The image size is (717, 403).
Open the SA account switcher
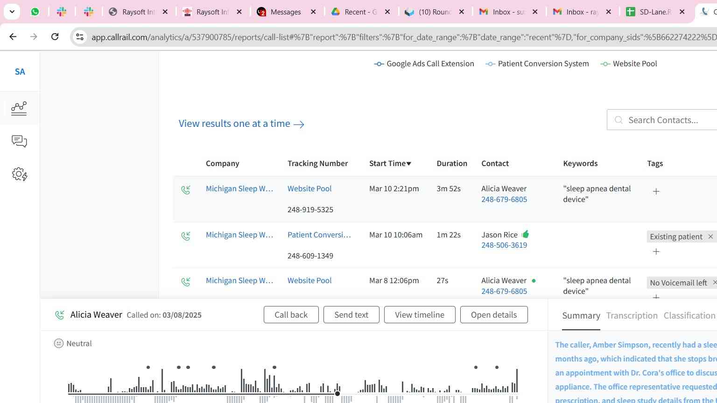click(20, 72)
